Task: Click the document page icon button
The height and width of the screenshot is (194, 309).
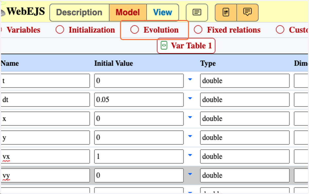Action: tap(226, 12)
